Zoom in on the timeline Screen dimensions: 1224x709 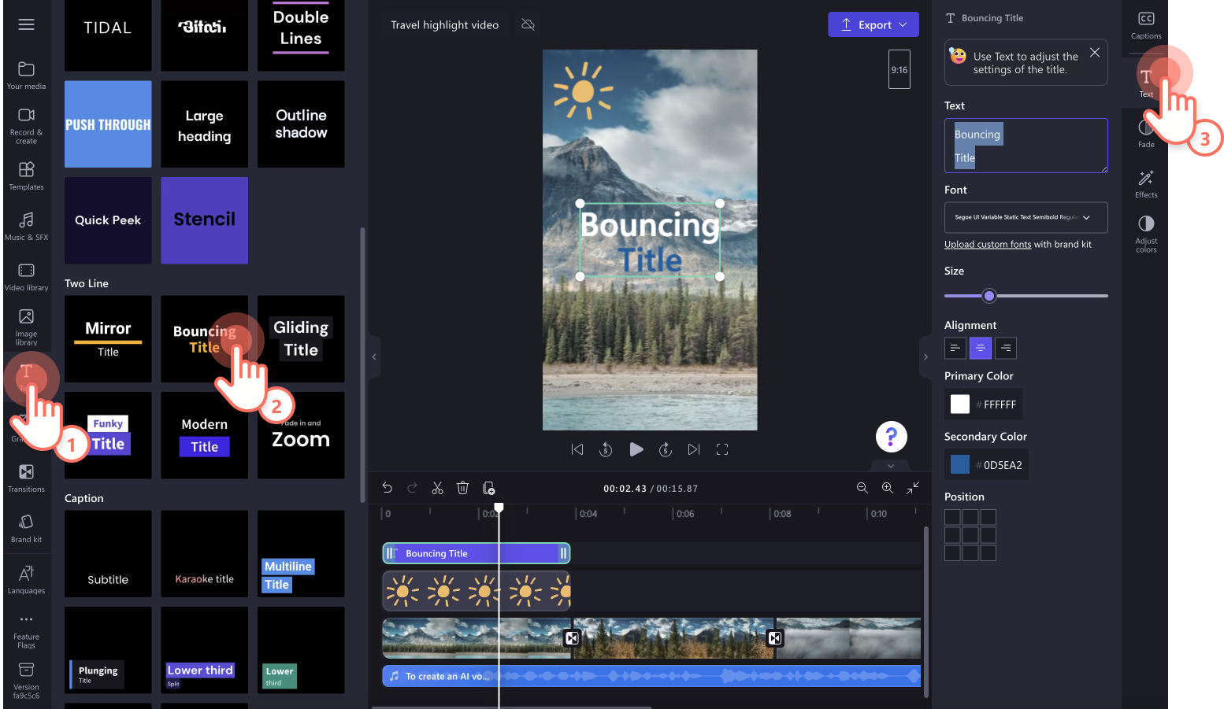(x=888, y=488)
